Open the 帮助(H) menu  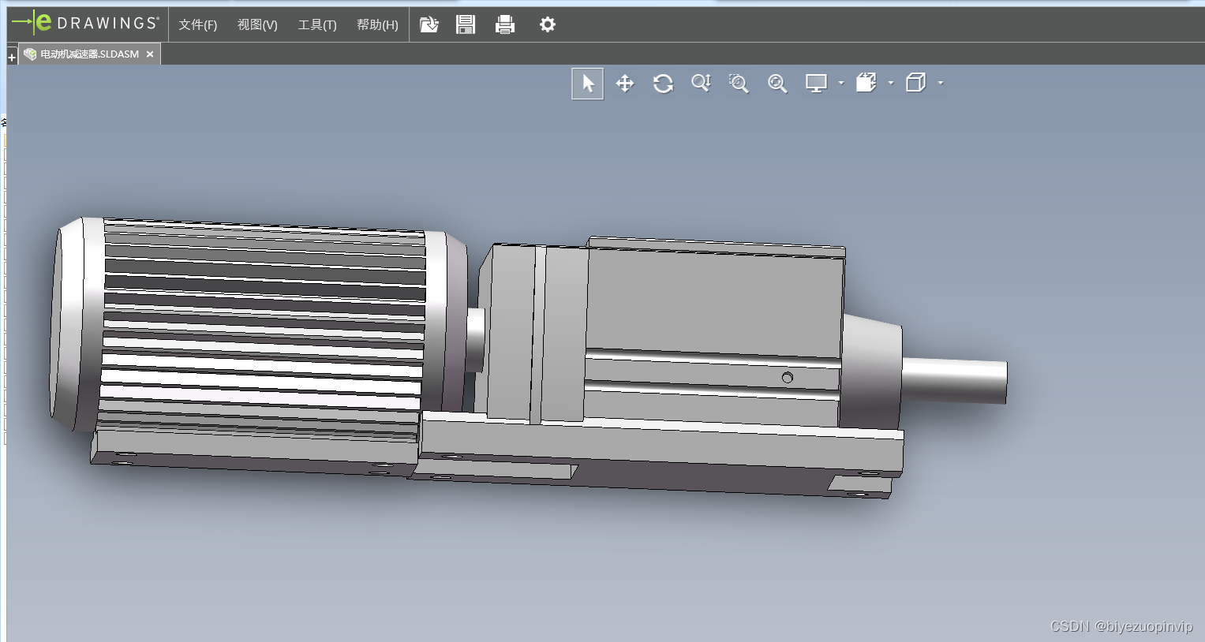coord(377,24)
